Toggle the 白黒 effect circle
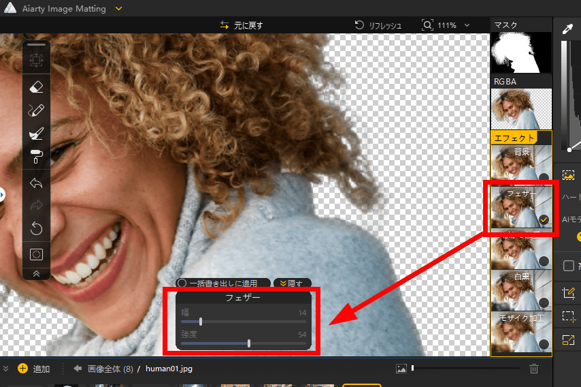This screenshot has width=581, height=387. [544, 302]
